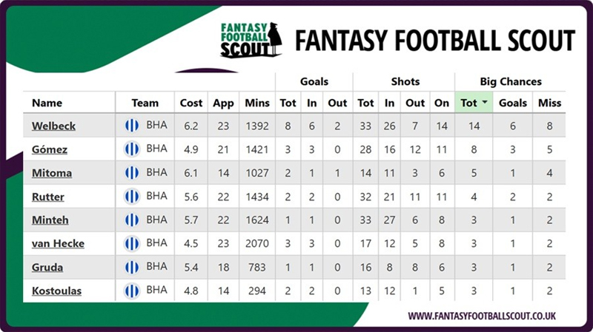This screenshot has height=332, width=593.
Task: Click Mitoma's Brighton team badge icon
Action: coord(132,173)
